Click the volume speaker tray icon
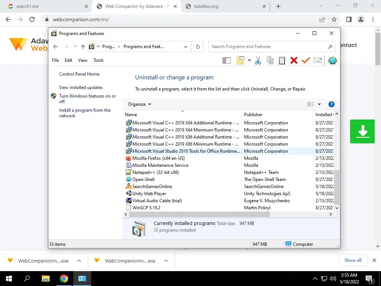 333,279
